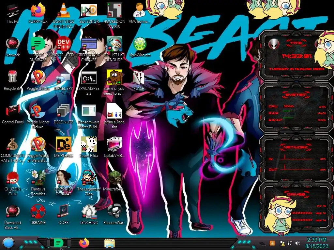Launch Peggle World of Warcraft

tap(38, 150)
